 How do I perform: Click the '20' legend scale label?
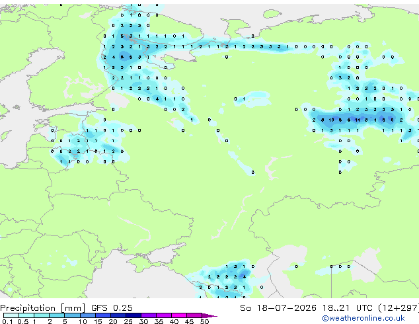point(113,321)
